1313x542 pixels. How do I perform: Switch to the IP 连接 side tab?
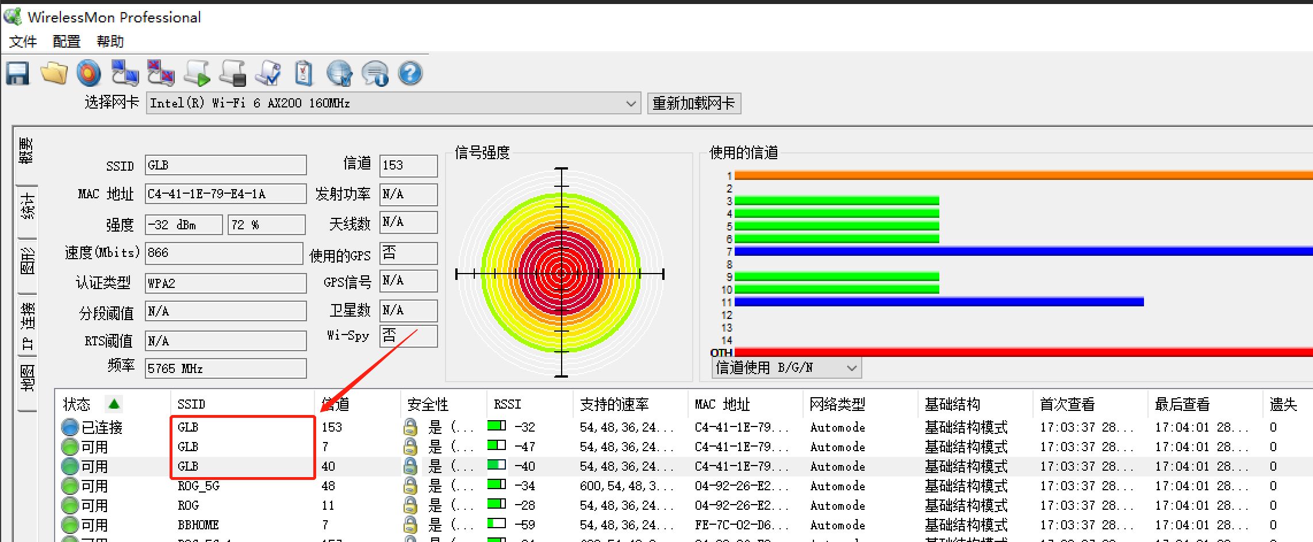point(27,326)
